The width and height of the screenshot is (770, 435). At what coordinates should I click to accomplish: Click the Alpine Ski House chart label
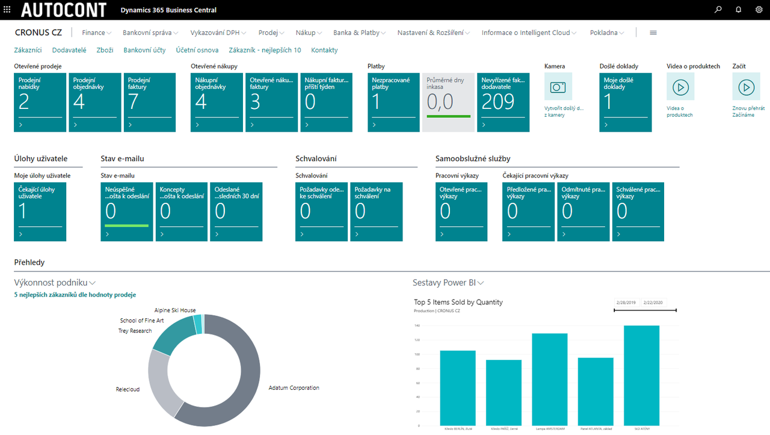click(x=175, y=310)
